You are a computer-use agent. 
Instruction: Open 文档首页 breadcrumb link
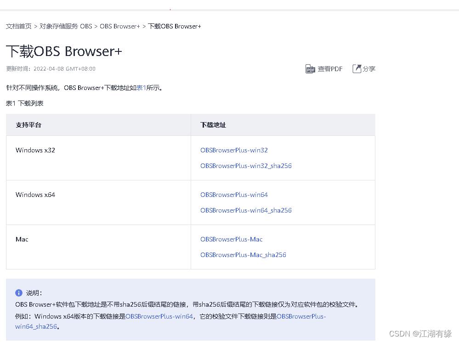[x=19, y=26]
